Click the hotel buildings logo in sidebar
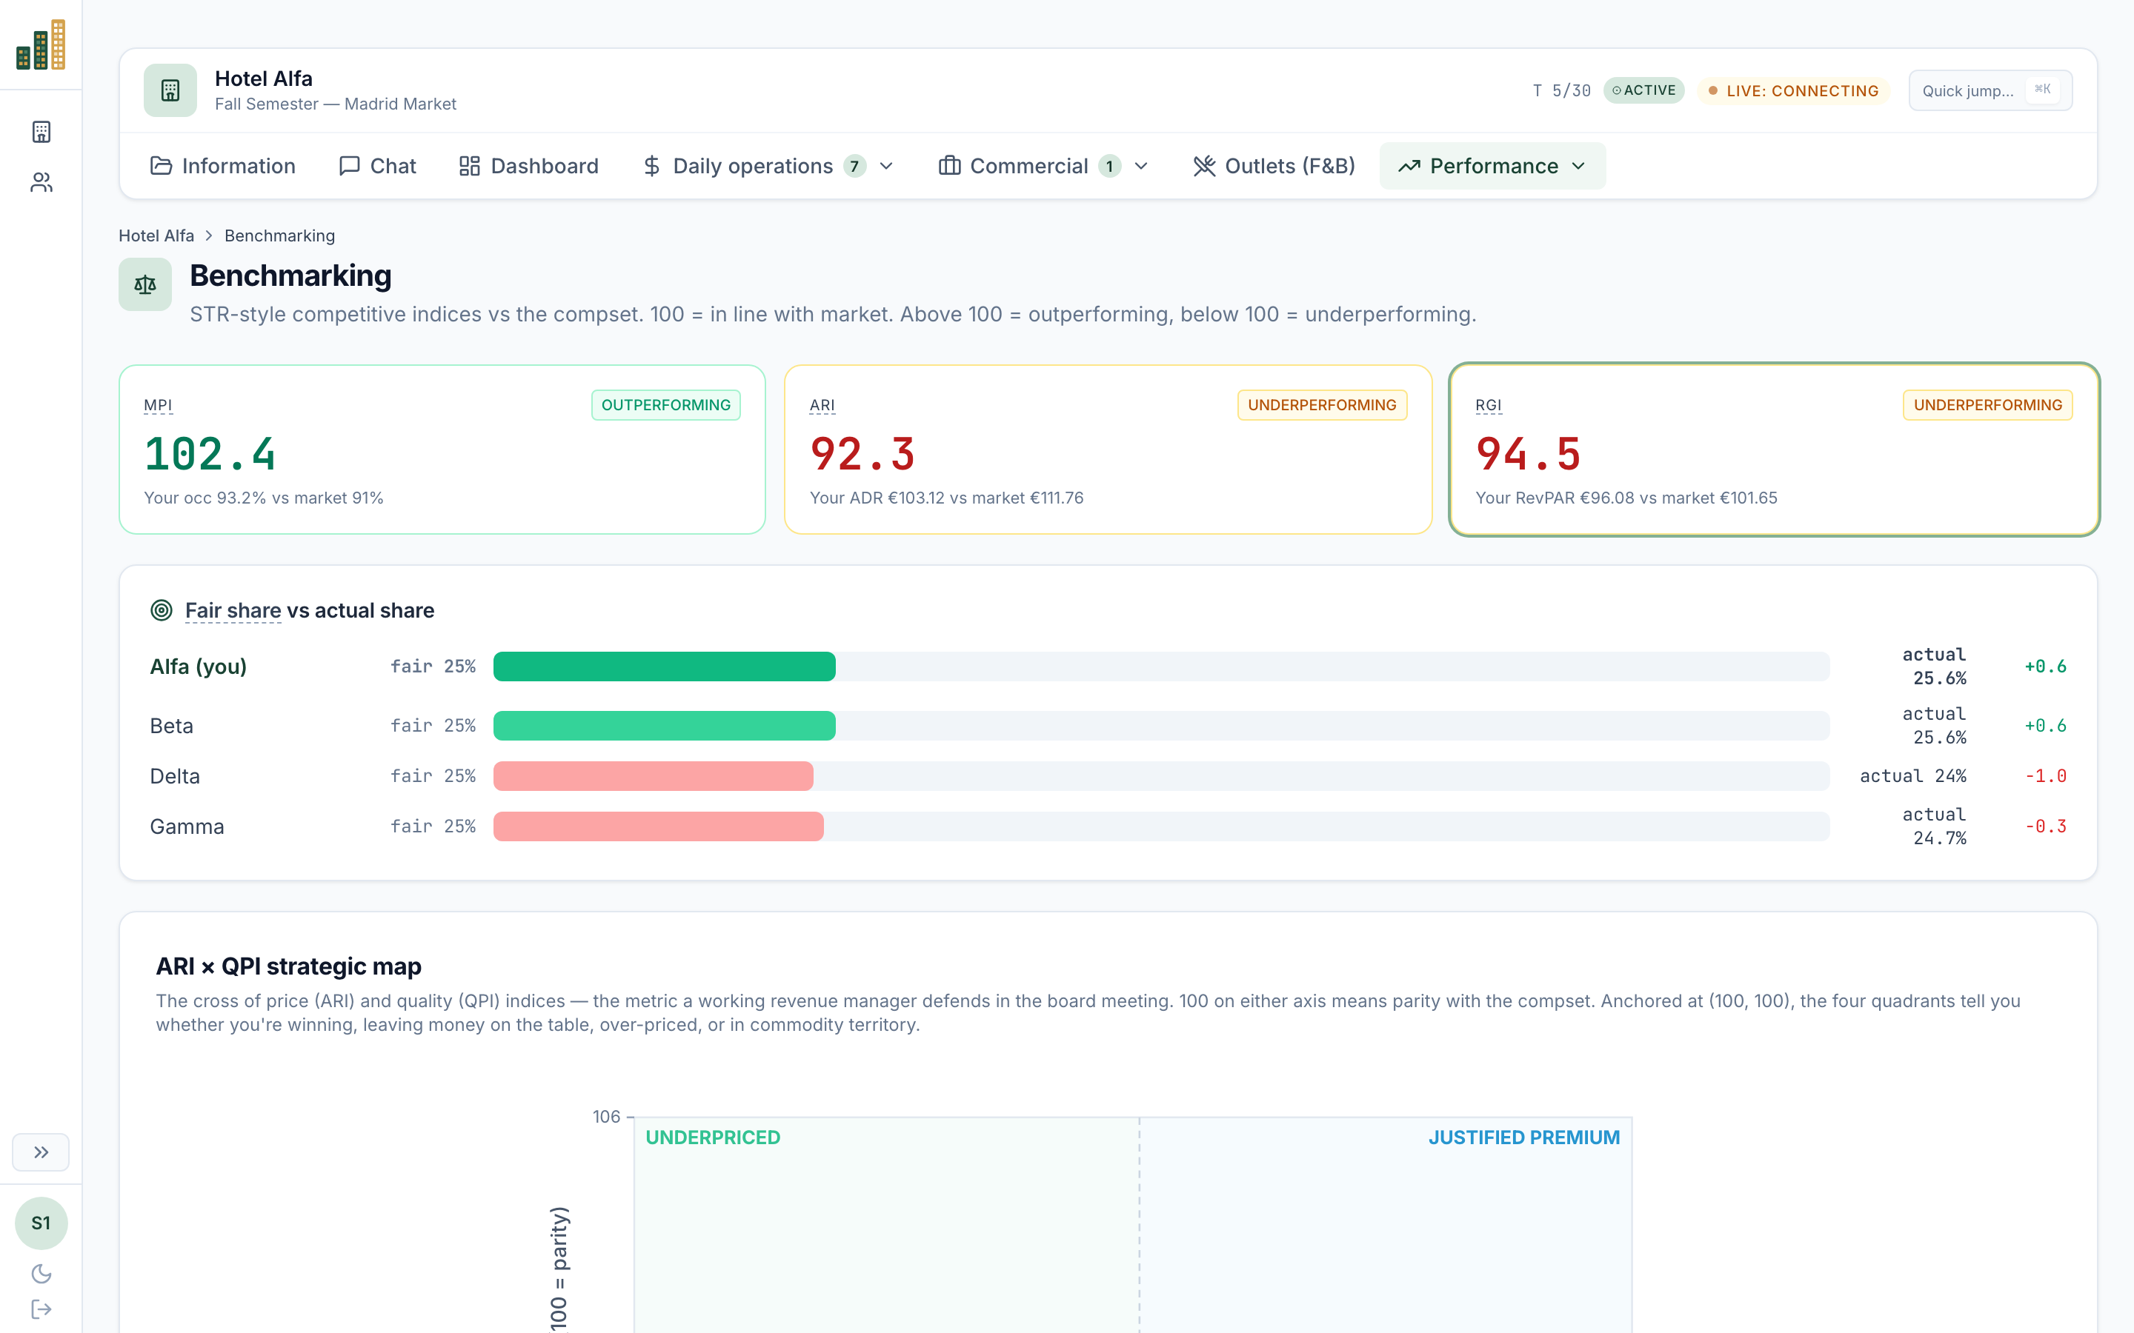Viewport: 2134px width, 1333px height. [x=41, y=45]
